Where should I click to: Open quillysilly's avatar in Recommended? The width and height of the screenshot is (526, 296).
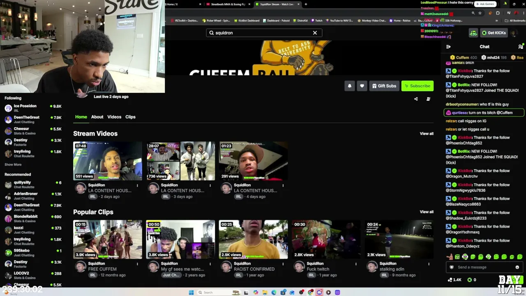pyautogui.click(x=8, y=185)
